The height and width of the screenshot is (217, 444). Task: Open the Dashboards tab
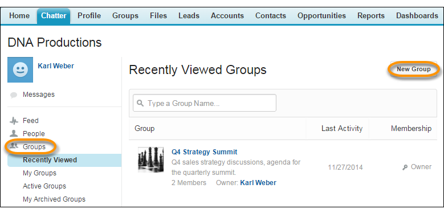(x=417, y=16)
